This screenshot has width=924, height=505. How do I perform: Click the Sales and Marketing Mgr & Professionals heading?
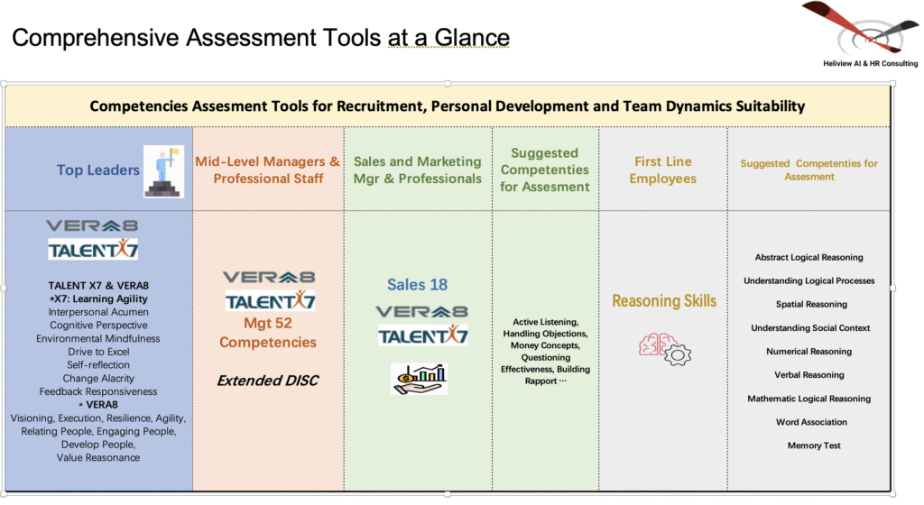click(x=417, y=170)
